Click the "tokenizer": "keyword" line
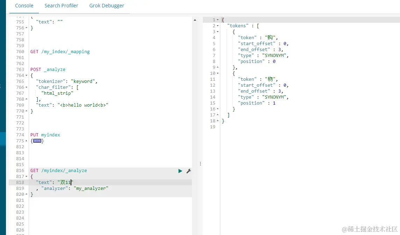Screen dimensions: 400x235 coord(66,81)
